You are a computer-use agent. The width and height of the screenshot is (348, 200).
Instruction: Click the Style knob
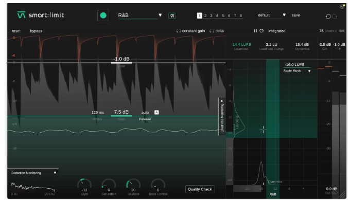click(x=84, y=184)
